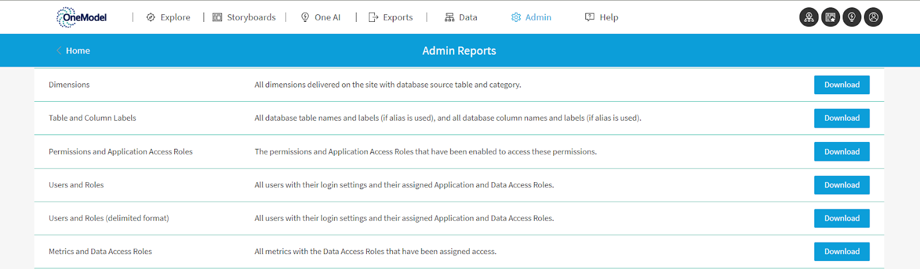
Task: Return to Home via breadcrumb link
Action: pos(78,51)
